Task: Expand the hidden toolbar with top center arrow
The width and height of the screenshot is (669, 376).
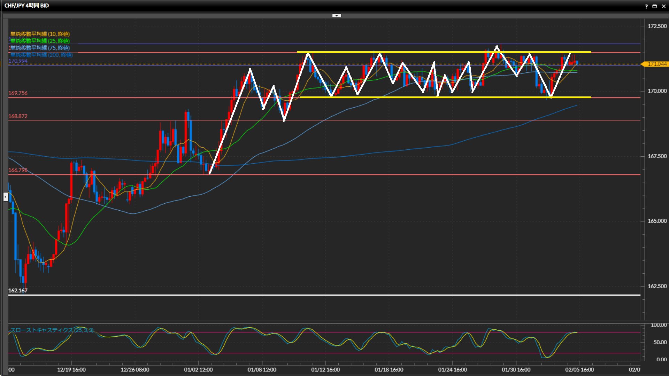Action: click(337, 16)
